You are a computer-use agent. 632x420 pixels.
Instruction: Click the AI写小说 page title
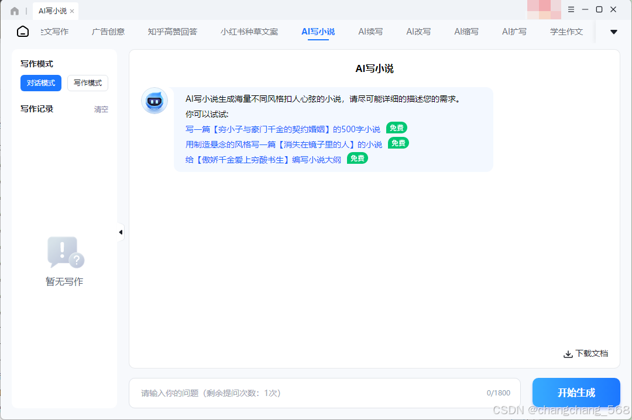pyautogui.click(x=375, y=68)
